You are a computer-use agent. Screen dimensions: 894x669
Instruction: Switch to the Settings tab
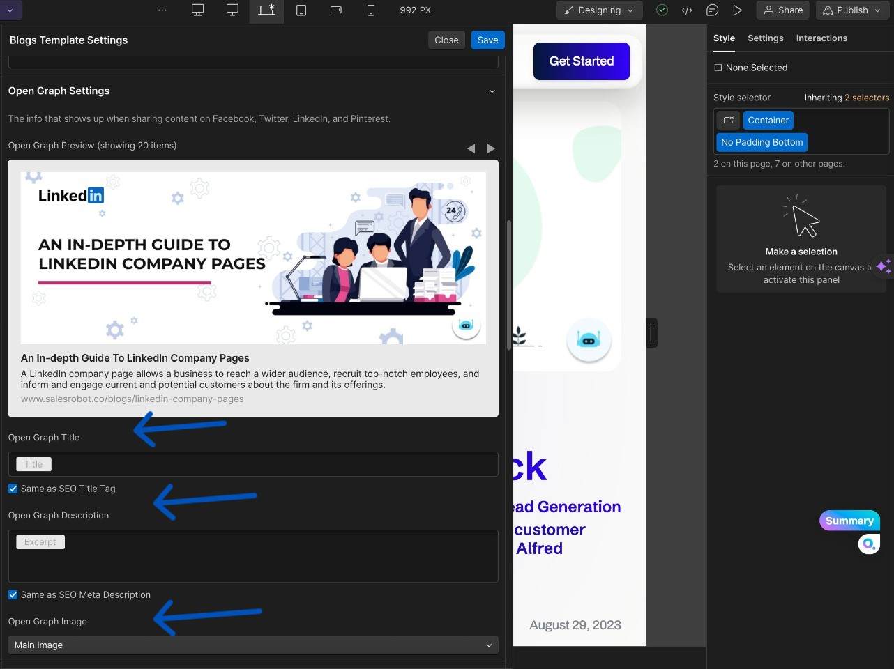click(x=765, y=38)
